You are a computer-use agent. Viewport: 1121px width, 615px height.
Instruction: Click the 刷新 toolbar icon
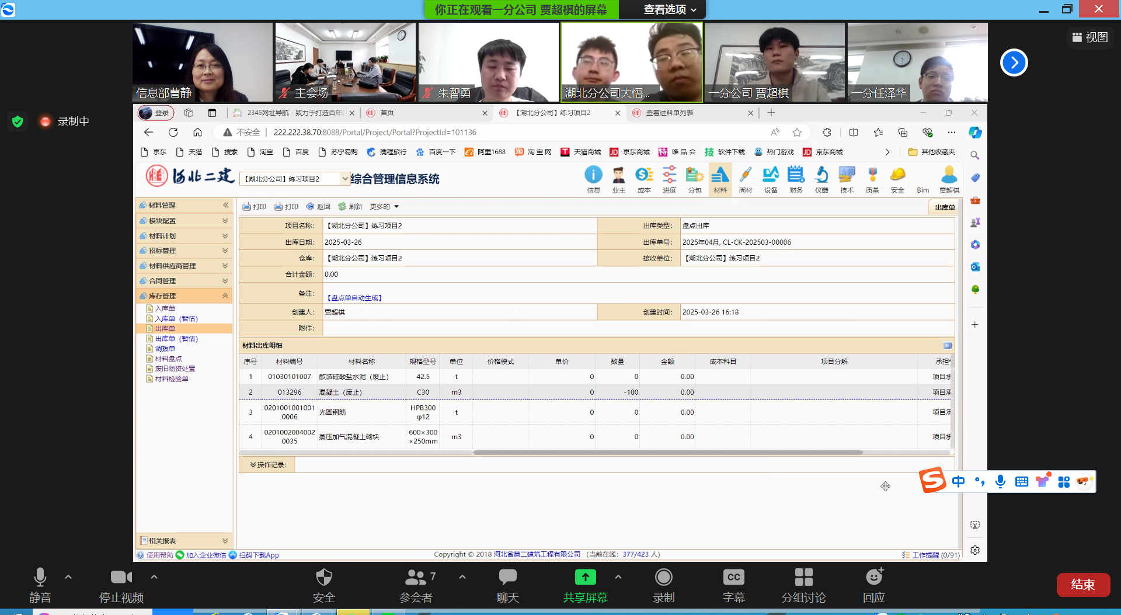pos(350,206)
